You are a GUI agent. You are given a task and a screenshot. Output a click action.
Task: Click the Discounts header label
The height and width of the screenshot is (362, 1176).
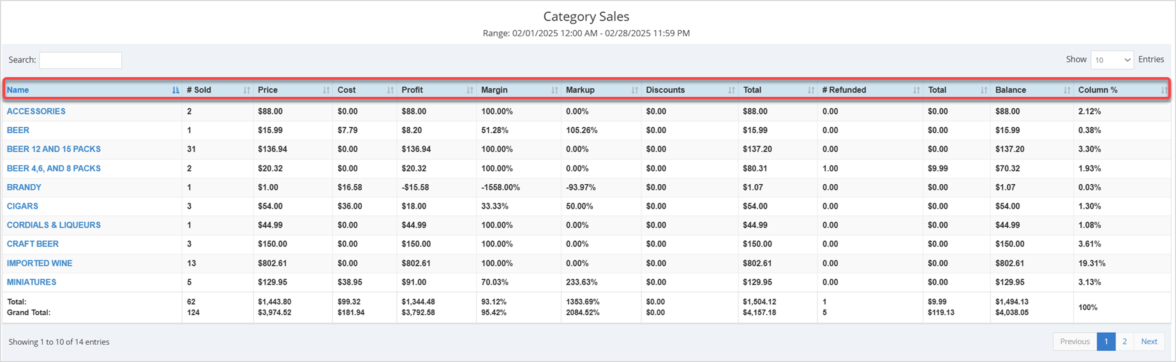(x=665, y=90)
